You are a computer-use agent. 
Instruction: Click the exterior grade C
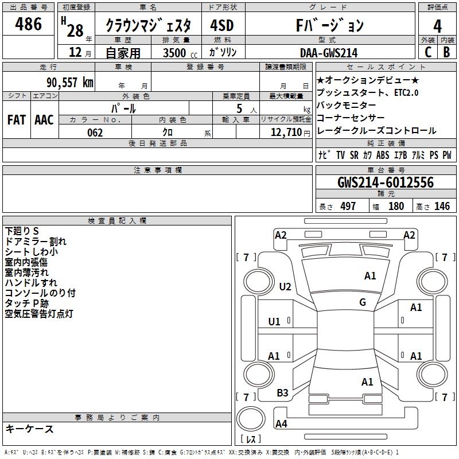pos(427,52)
